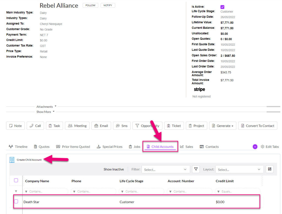Click the Follow-Up Date value 26/05/2022

coord(228,17)
